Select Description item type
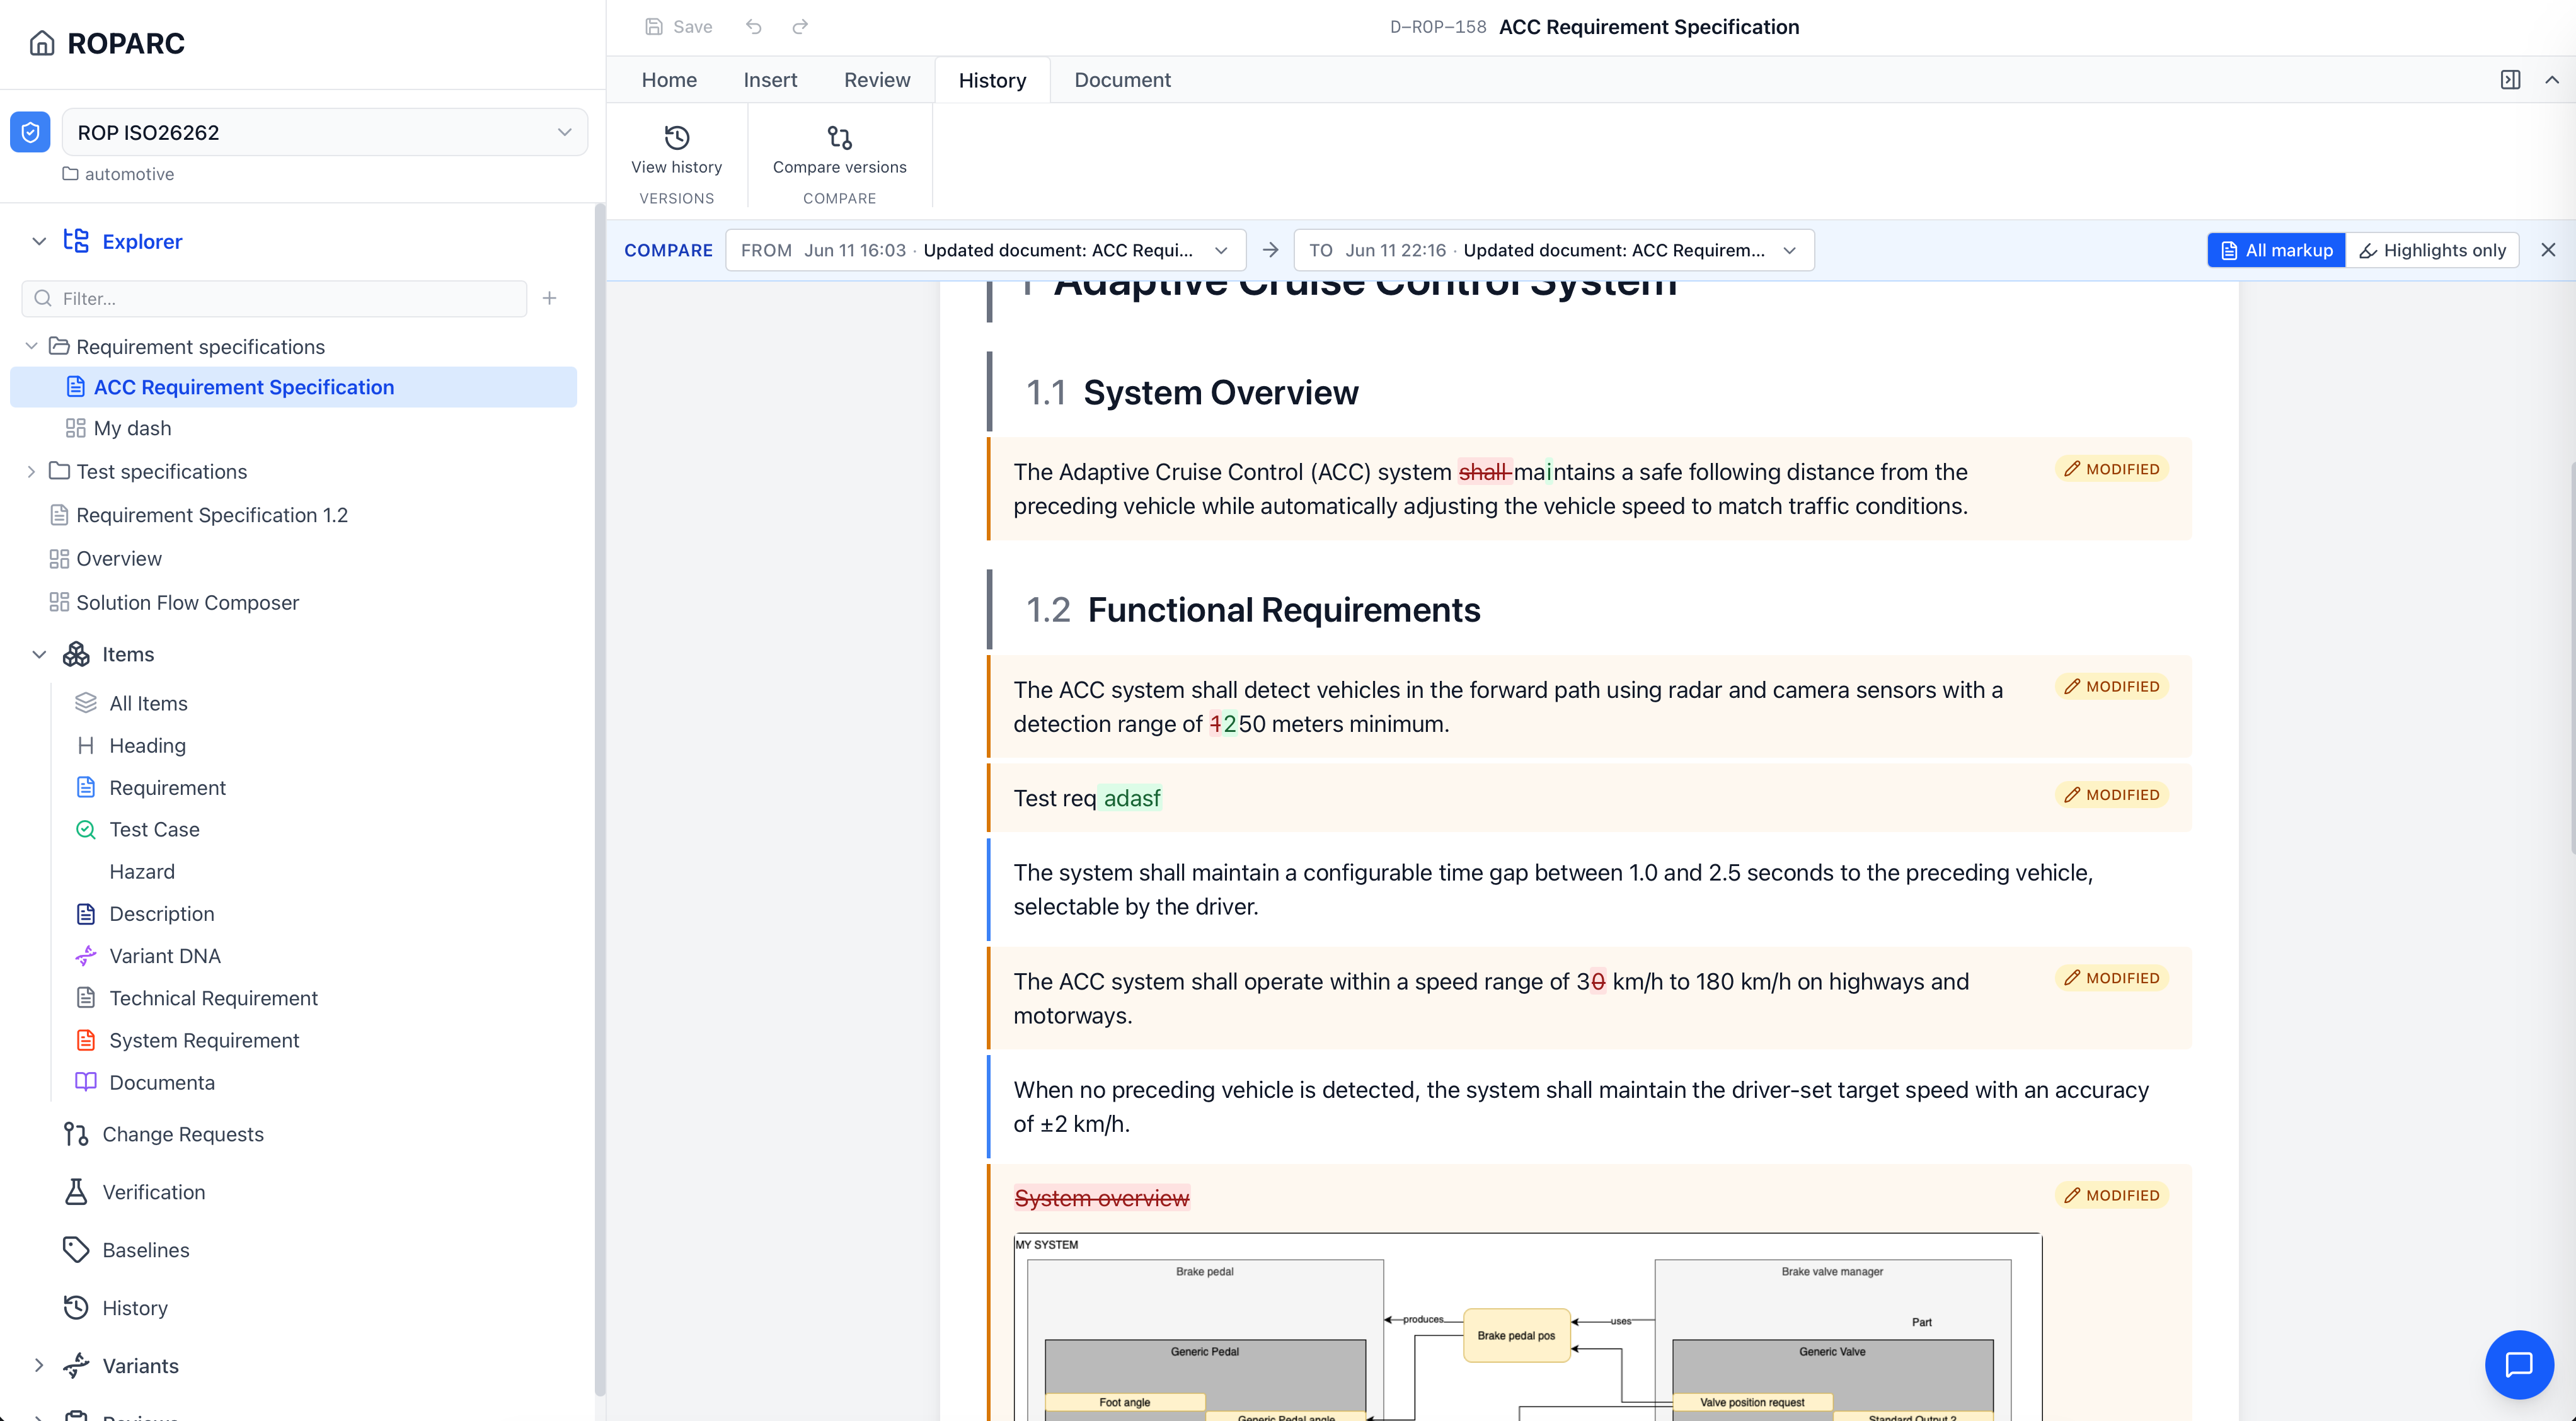 [161, 913]
